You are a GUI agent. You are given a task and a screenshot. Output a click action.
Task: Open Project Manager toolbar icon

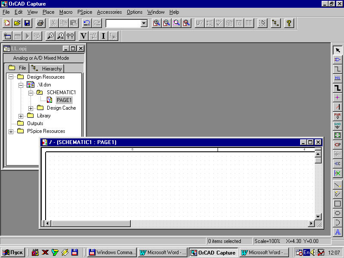276,23
